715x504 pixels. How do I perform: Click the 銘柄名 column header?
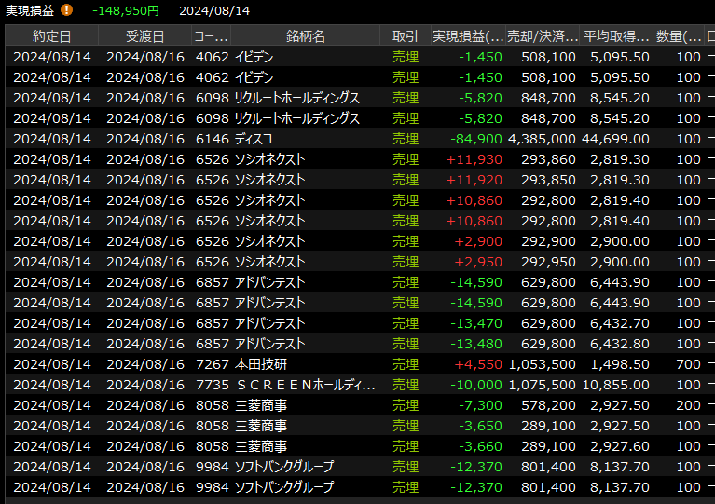(x=306, y=36)
